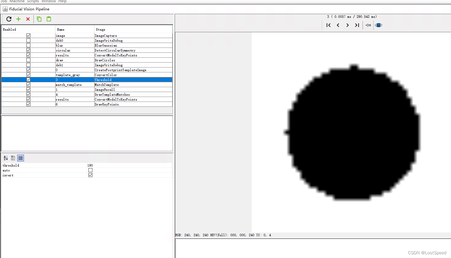This screenshot has height=258, width=451.
Task: Disable the circular DetectCircularSymmetry stage
Action: (28, 50)
